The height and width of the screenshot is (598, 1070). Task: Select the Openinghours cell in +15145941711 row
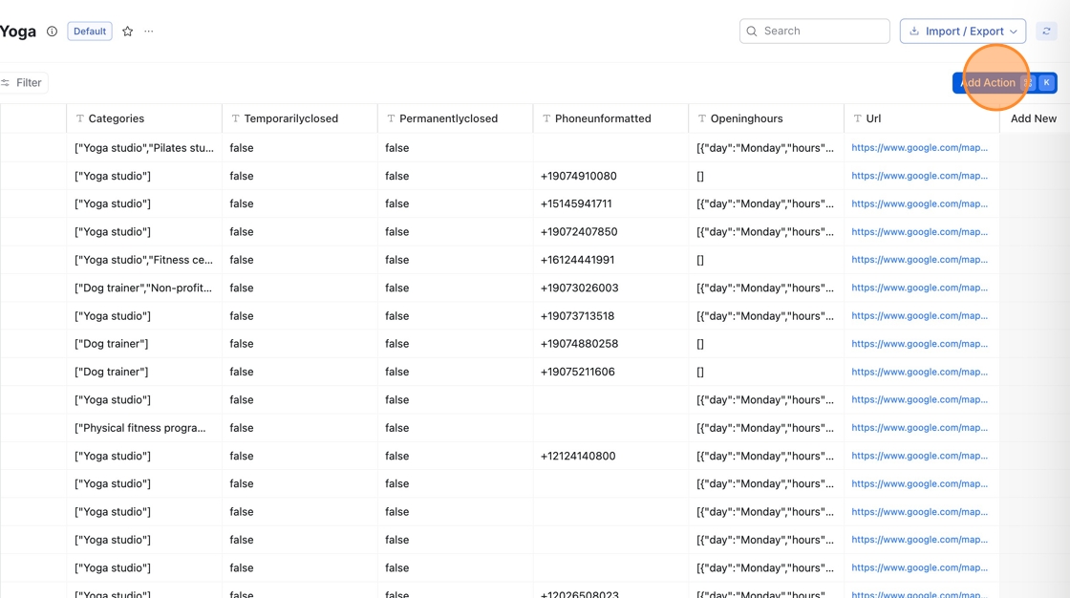coord(766,204)
